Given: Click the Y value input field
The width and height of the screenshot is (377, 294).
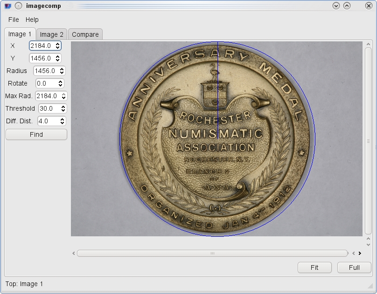Looking at the screenshot, I should [42, 58].
